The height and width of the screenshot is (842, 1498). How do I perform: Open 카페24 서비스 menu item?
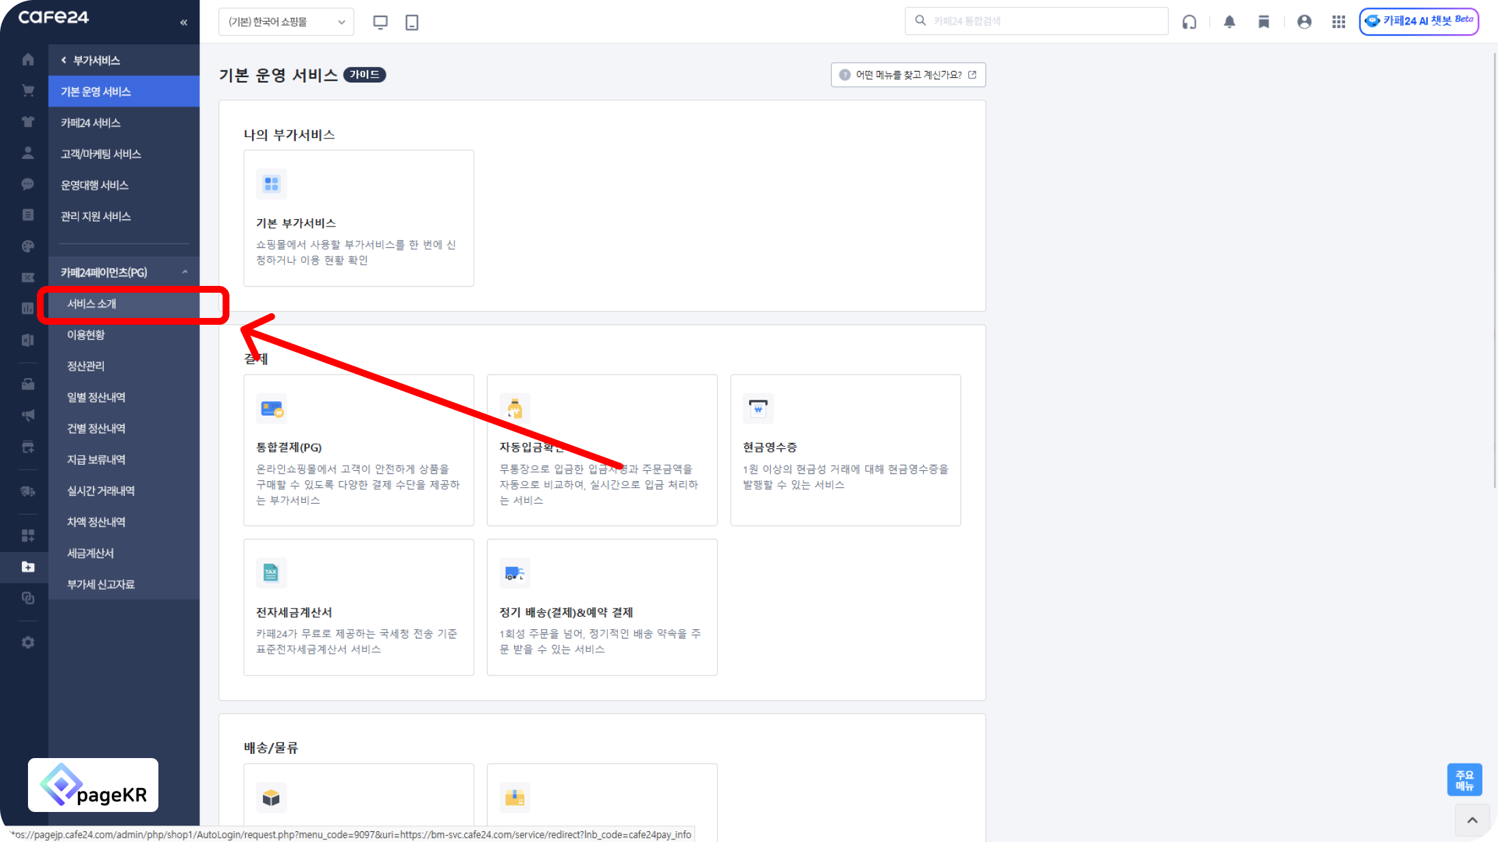tap(90, 123)
